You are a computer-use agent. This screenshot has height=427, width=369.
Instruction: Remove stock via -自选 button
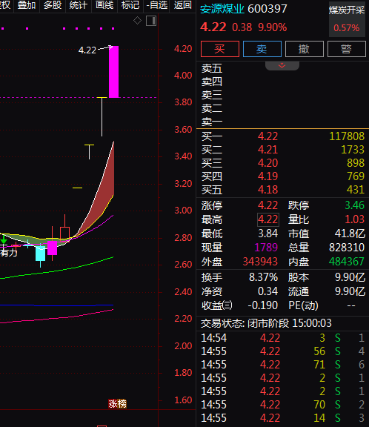(156, 5)
